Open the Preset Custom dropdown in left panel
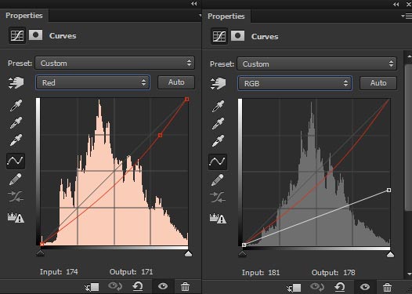The width and height of the screenshot is (412, 294). click(115, 64)
